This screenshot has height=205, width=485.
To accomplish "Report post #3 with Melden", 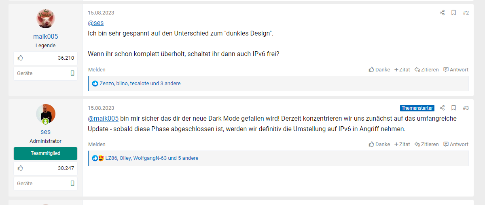I will coord(97,144).
